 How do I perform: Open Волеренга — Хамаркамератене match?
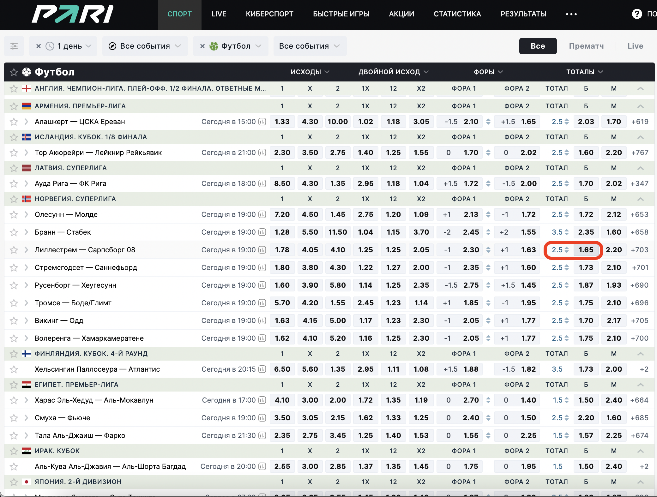89,338
